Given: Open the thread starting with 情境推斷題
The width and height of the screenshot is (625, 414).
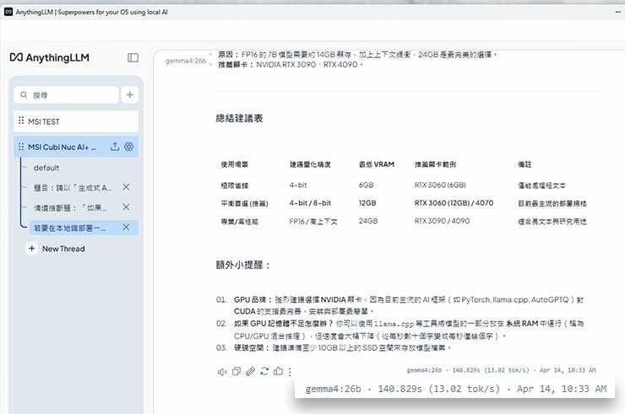Looking at the screenshot, I should [71, 207].
